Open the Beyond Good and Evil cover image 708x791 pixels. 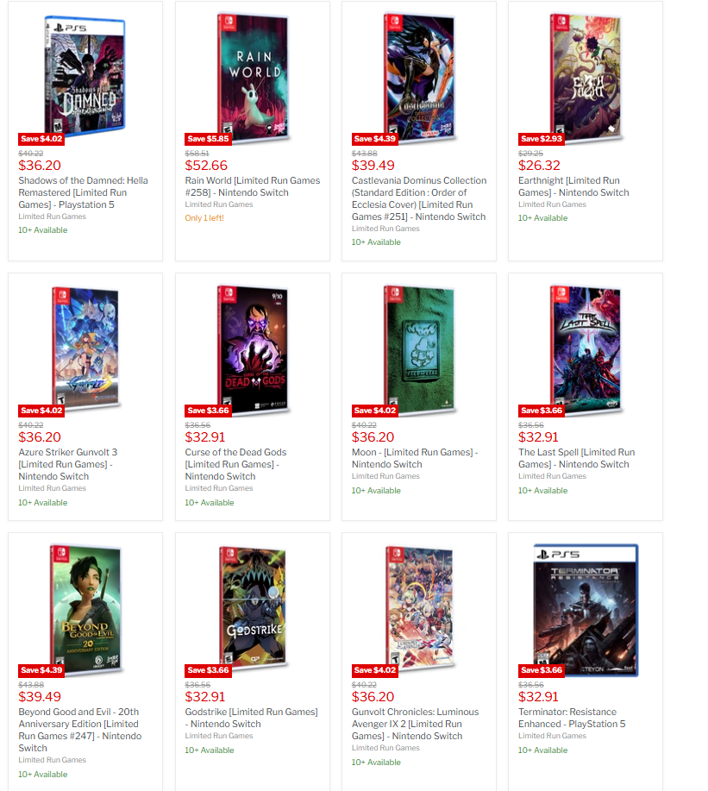85,609
